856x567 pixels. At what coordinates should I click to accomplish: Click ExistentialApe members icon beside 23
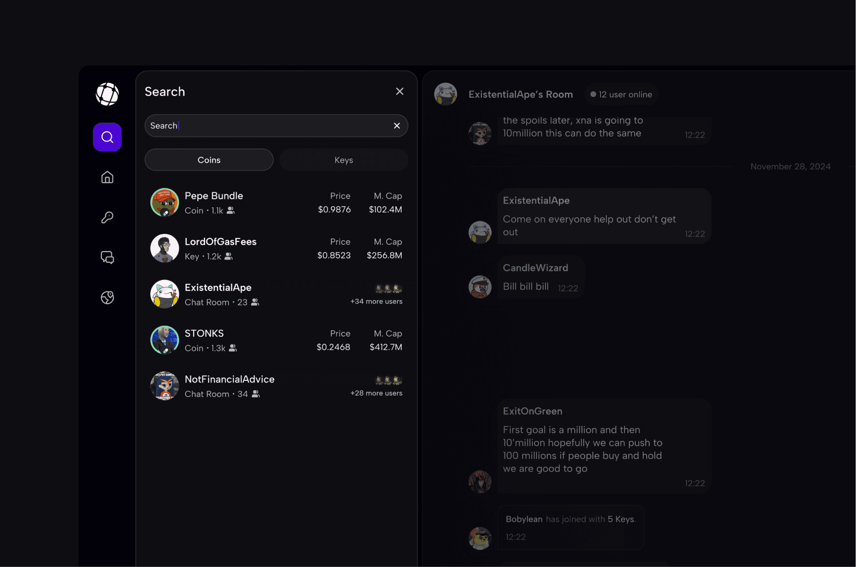(255, 302)
